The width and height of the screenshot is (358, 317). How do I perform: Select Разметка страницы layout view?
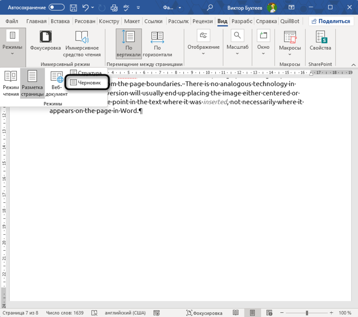(32, 84)
